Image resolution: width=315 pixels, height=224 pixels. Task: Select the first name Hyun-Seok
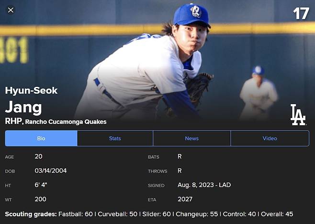(x=31, y=91)
